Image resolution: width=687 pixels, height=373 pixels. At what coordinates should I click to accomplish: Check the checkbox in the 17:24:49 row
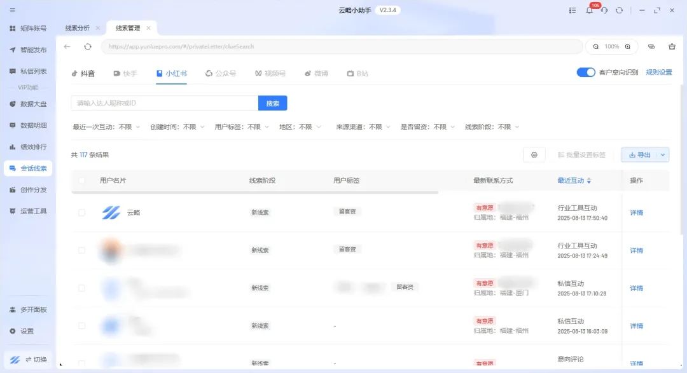pyautogui.click(x=82, y=250)
